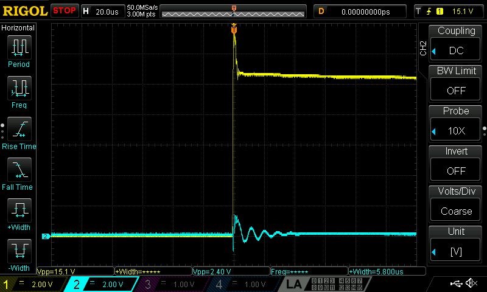Click the CH2 vertical menu label
This screenshot has height=292, width=487.
click(423, 48)
